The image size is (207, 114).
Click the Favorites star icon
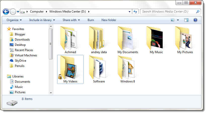9,29
